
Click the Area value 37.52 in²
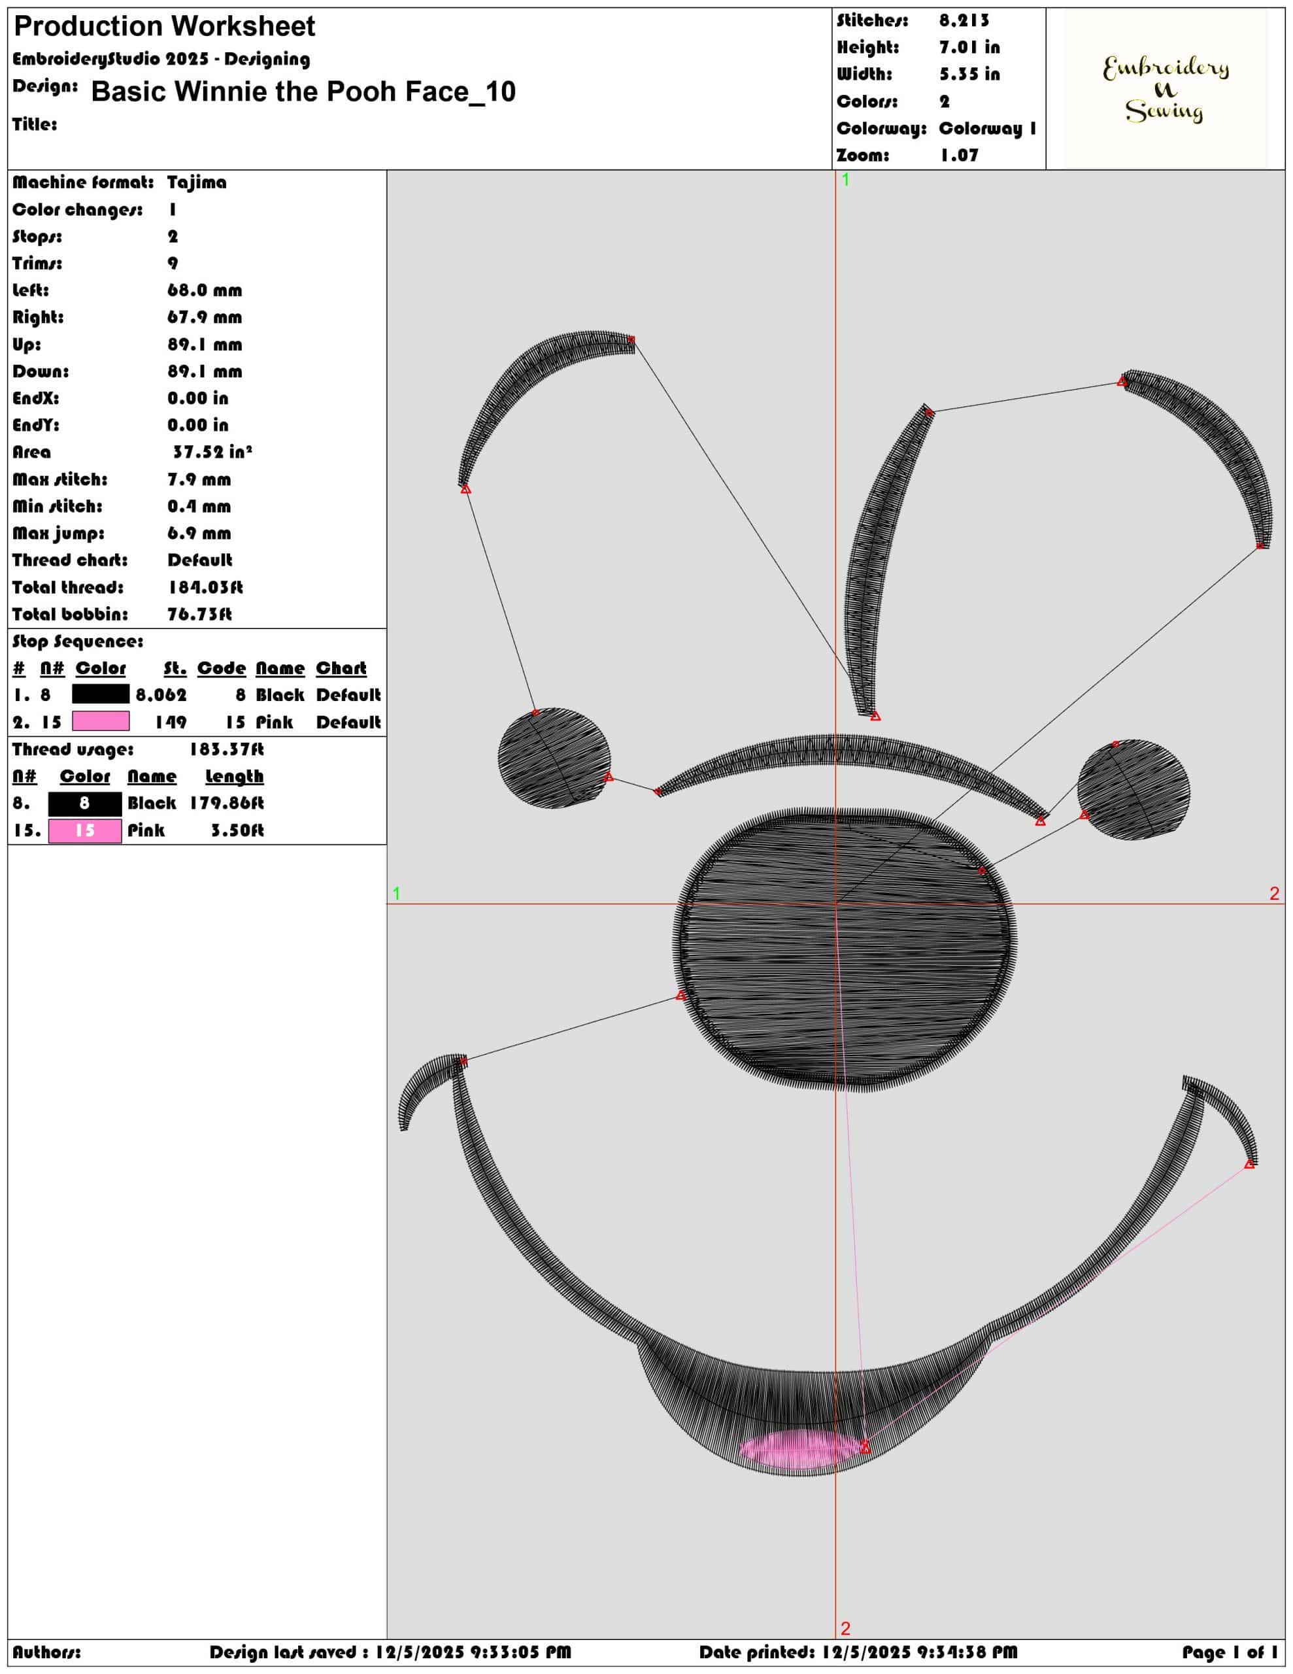212,453
